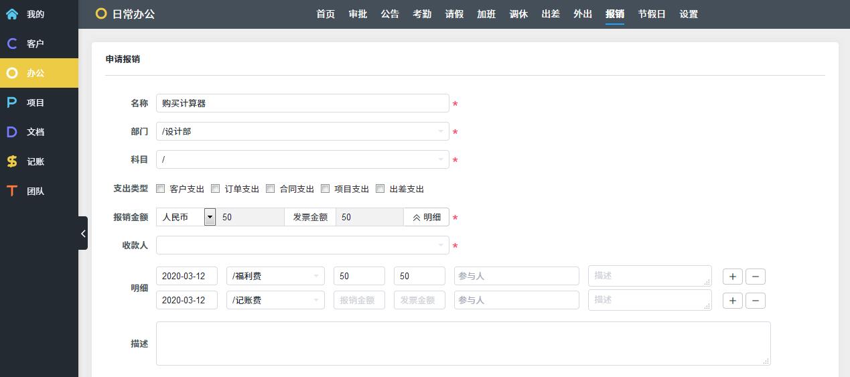Open the /福利费 subject dropdown
850x377 pixels.
click(x=275, y=276)
